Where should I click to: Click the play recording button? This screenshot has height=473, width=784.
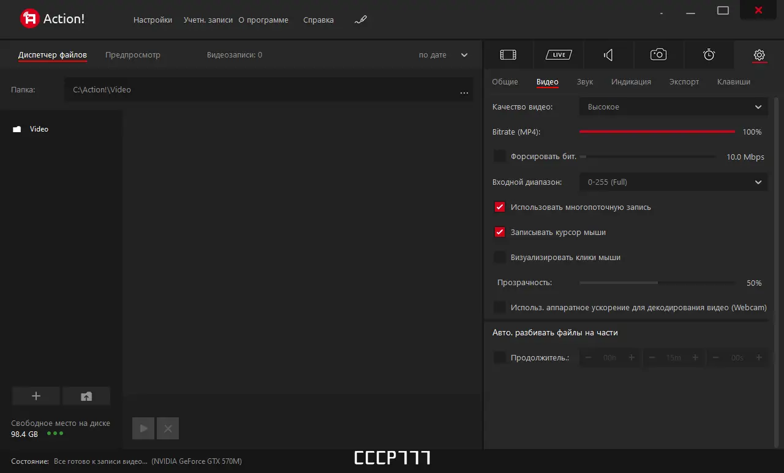(143, 428)
